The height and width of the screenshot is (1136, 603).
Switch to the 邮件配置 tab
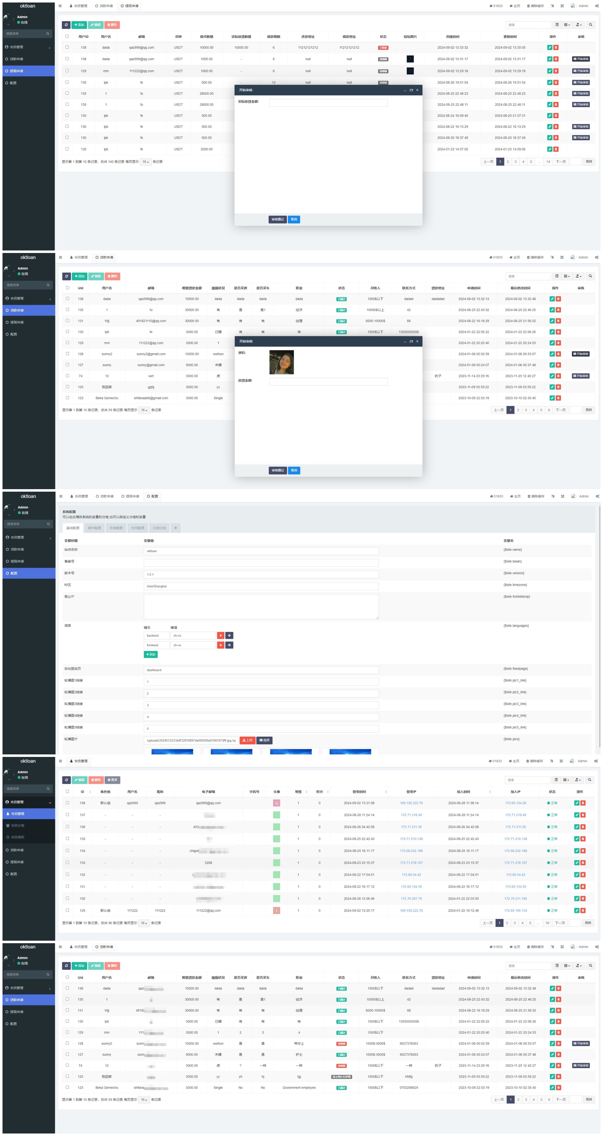[x=94, y=528]
